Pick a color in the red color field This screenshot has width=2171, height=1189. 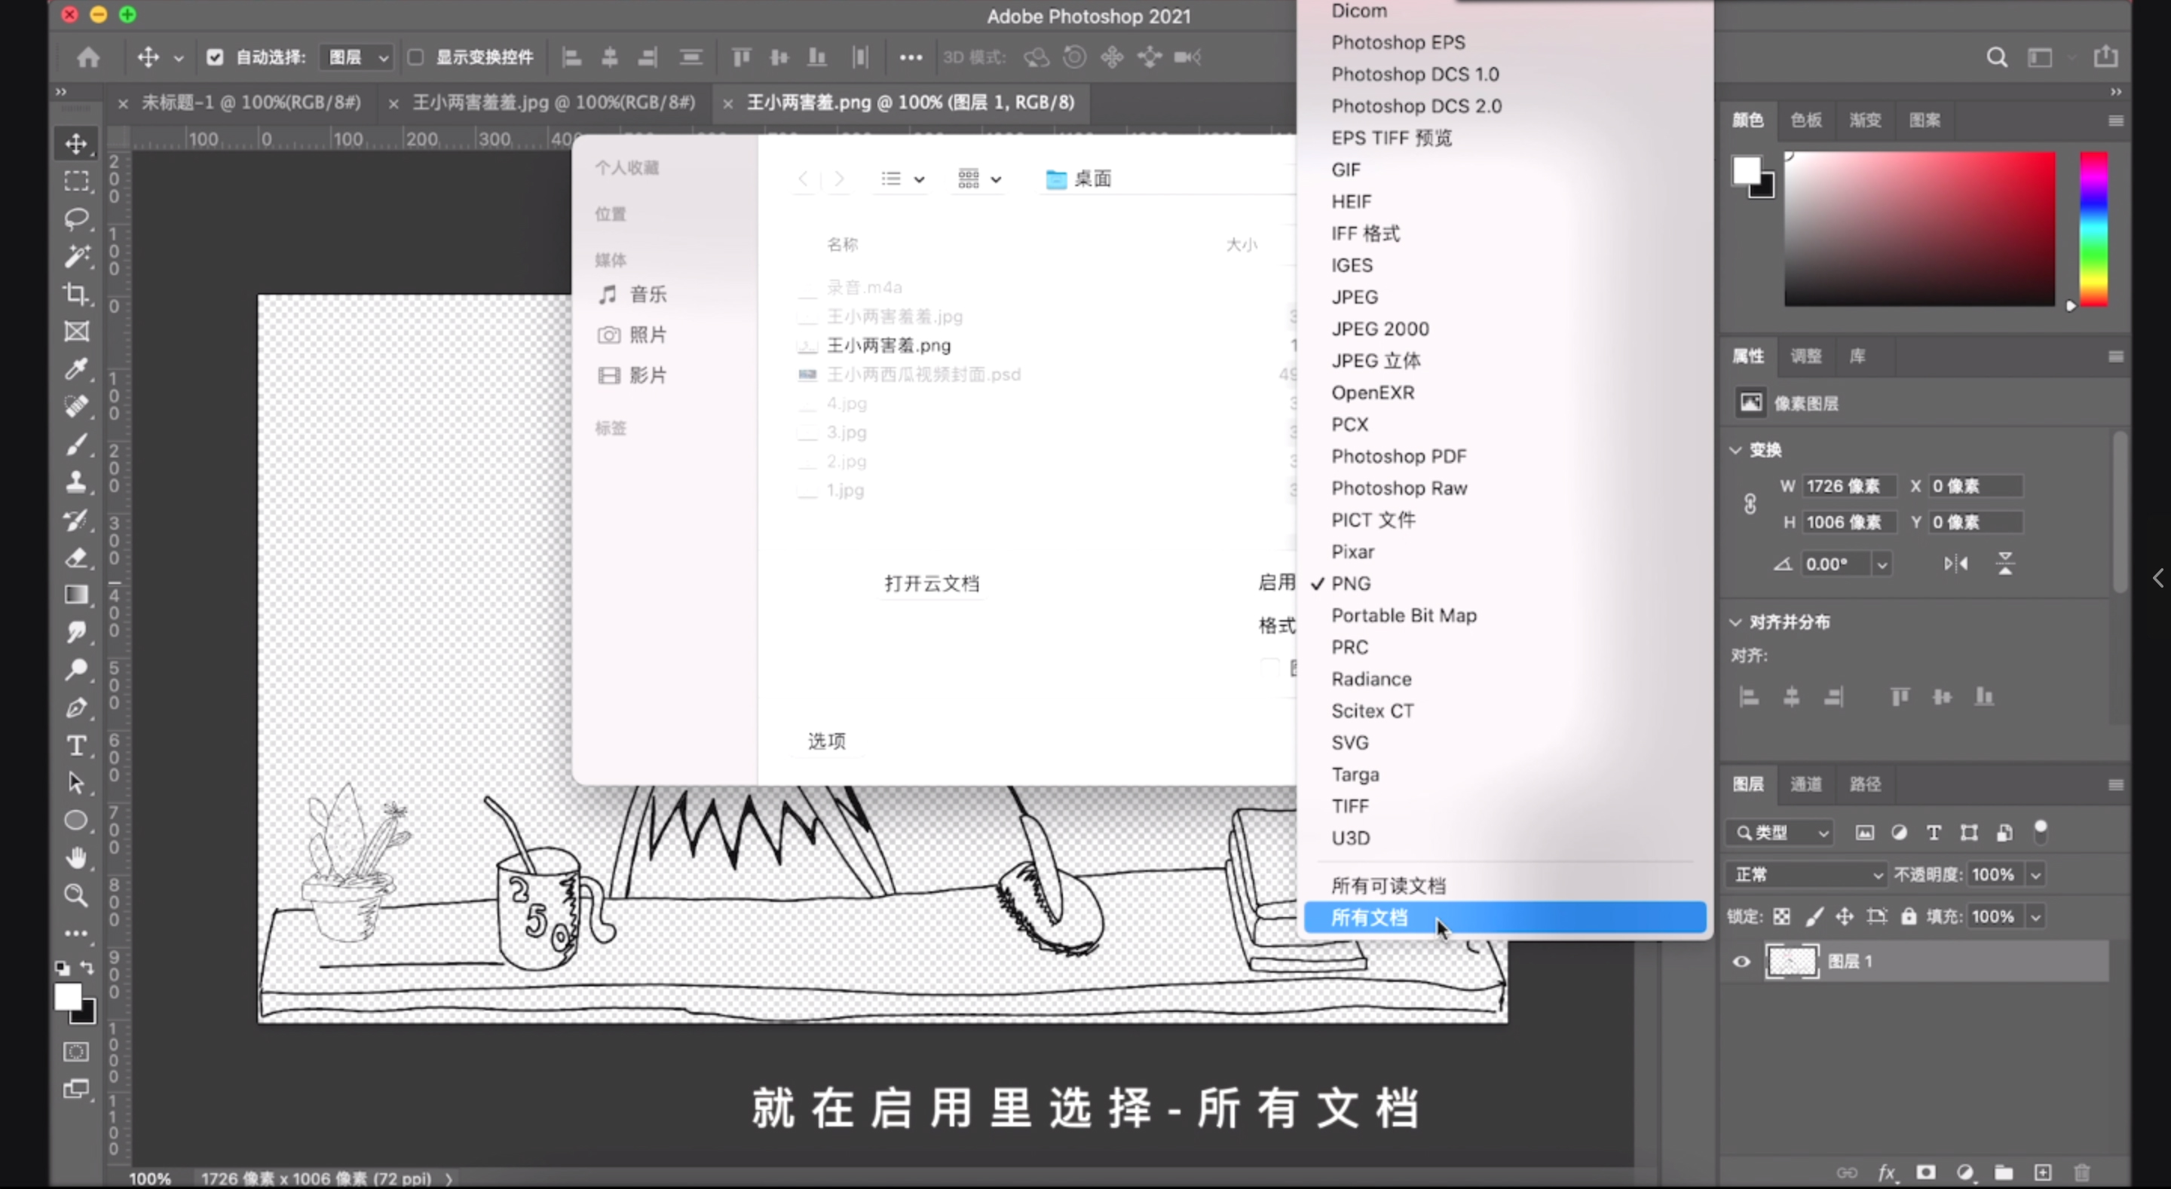click(x=1920, y=229)
